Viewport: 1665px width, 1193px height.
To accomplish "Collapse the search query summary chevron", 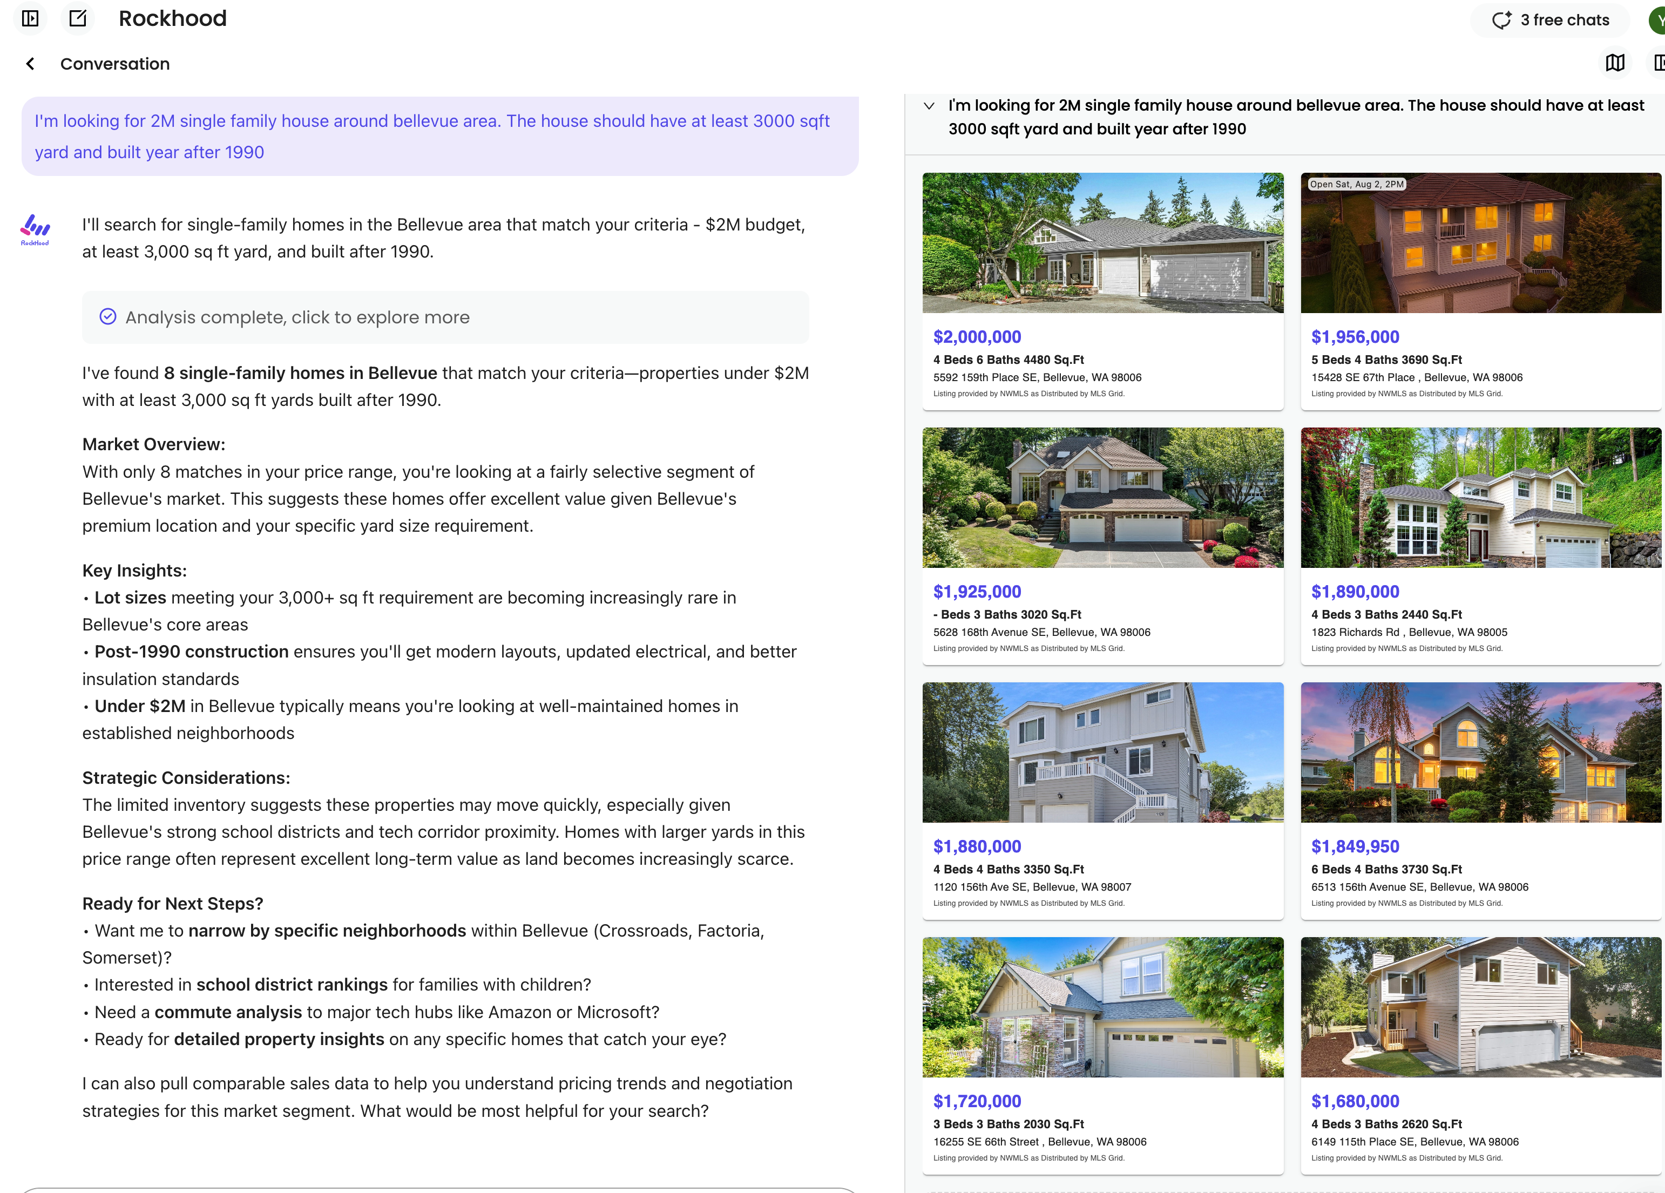I will pos(929,105).
